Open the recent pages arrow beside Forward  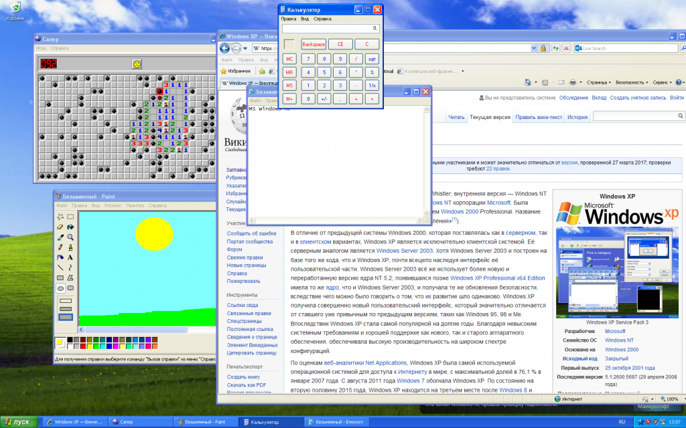[x=245, y=48]
